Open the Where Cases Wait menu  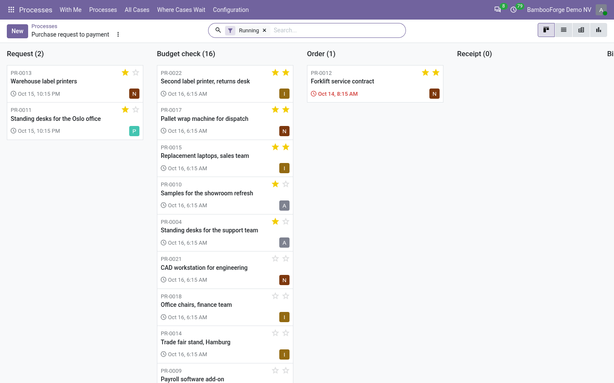(x=181, y=9)
